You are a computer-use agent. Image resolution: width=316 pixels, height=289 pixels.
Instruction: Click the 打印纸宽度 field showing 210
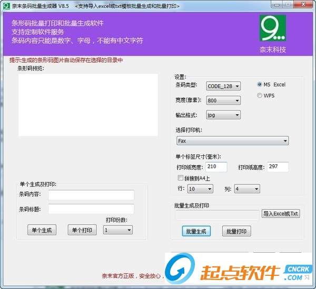(x=216, y=167)
